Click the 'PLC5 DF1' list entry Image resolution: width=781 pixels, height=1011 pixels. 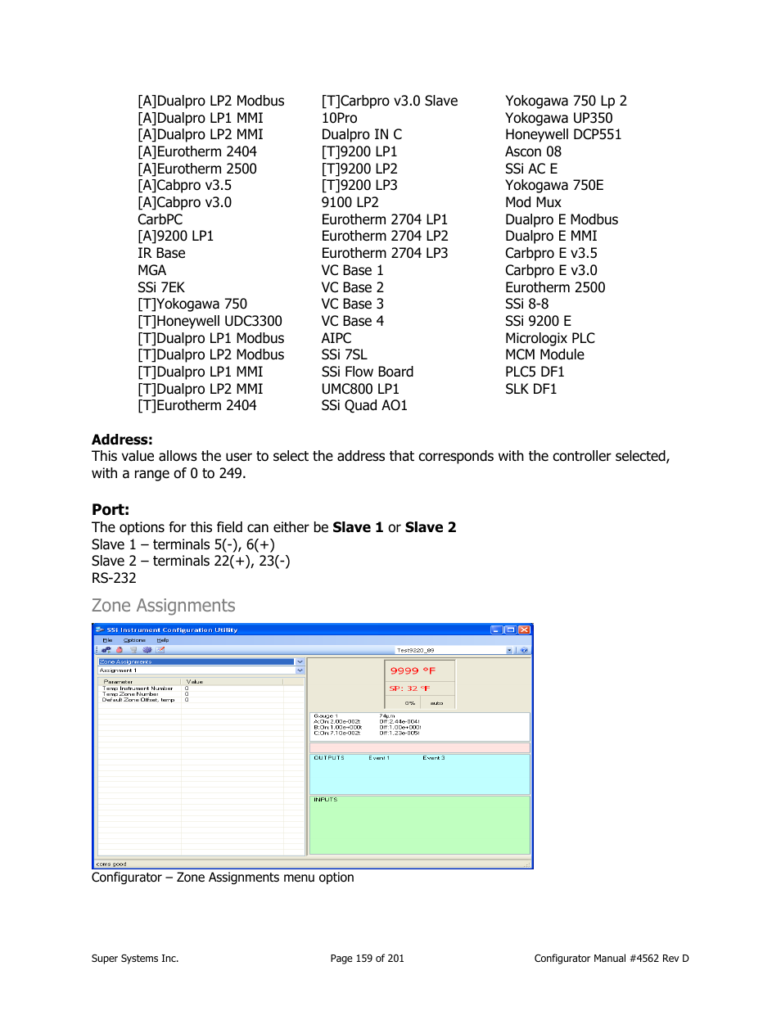[535, 372]
